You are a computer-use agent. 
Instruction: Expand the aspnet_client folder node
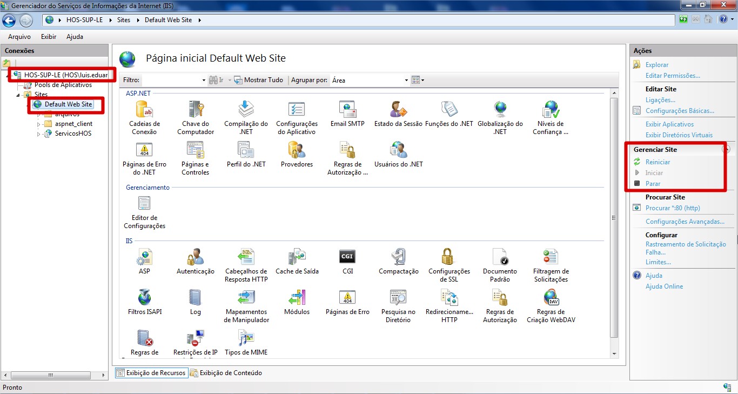38,124
